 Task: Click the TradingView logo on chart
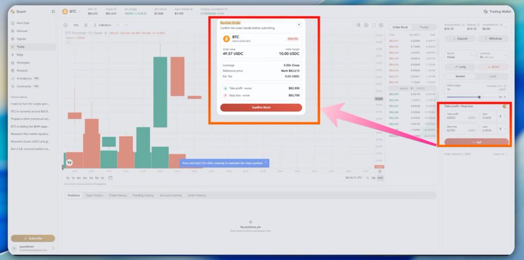(69, 163)
